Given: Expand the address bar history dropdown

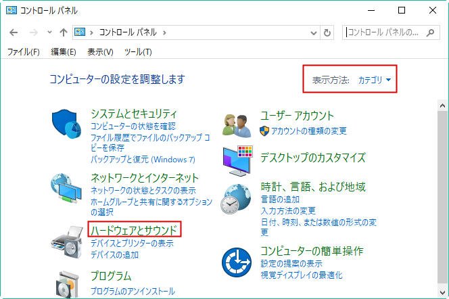Looking at the screenshot, I should click(x=314, y=32).
